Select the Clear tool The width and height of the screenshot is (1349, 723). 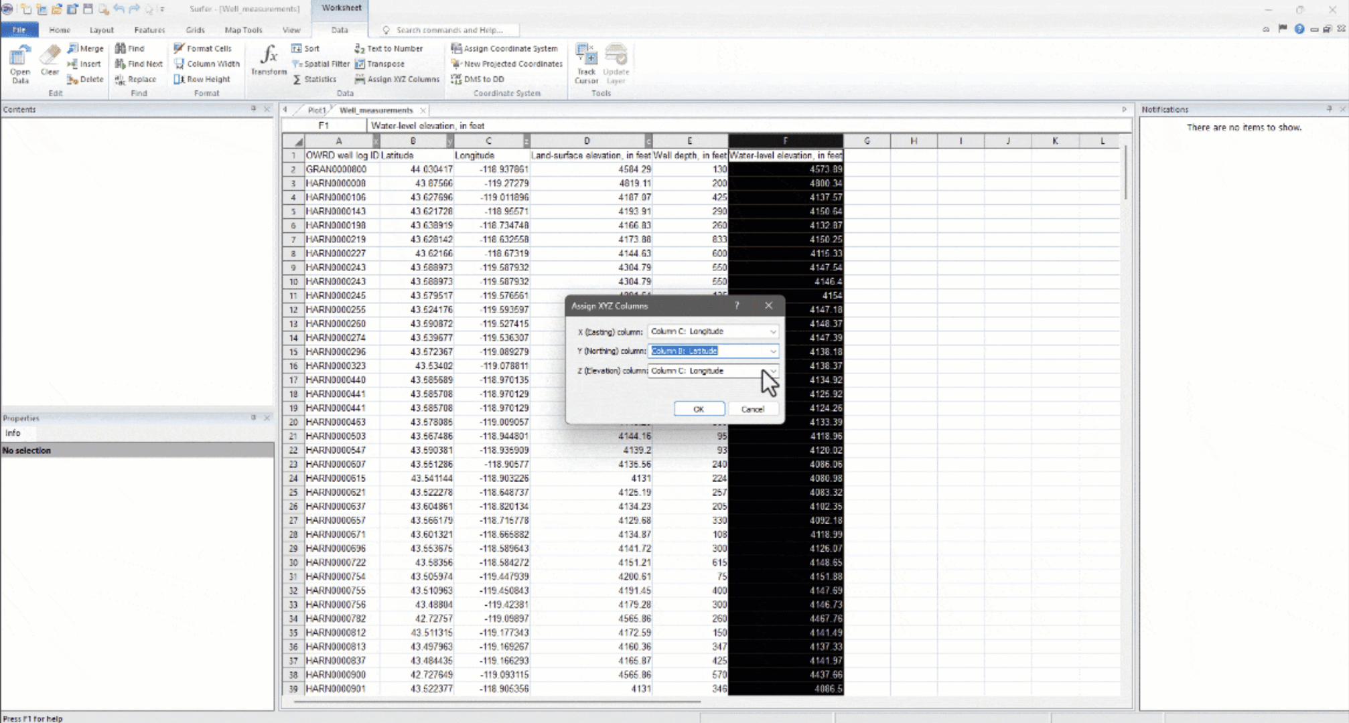(50, 62)
